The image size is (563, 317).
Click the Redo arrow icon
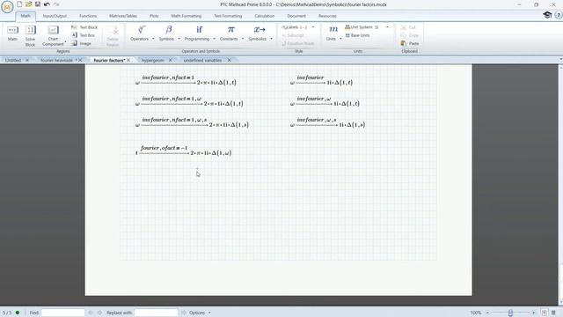tap(56, 4)
